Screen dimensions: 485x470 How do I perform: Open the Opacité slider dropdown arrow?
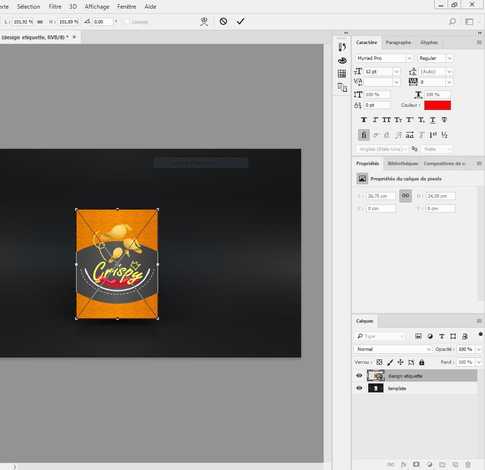click(479, 349)
